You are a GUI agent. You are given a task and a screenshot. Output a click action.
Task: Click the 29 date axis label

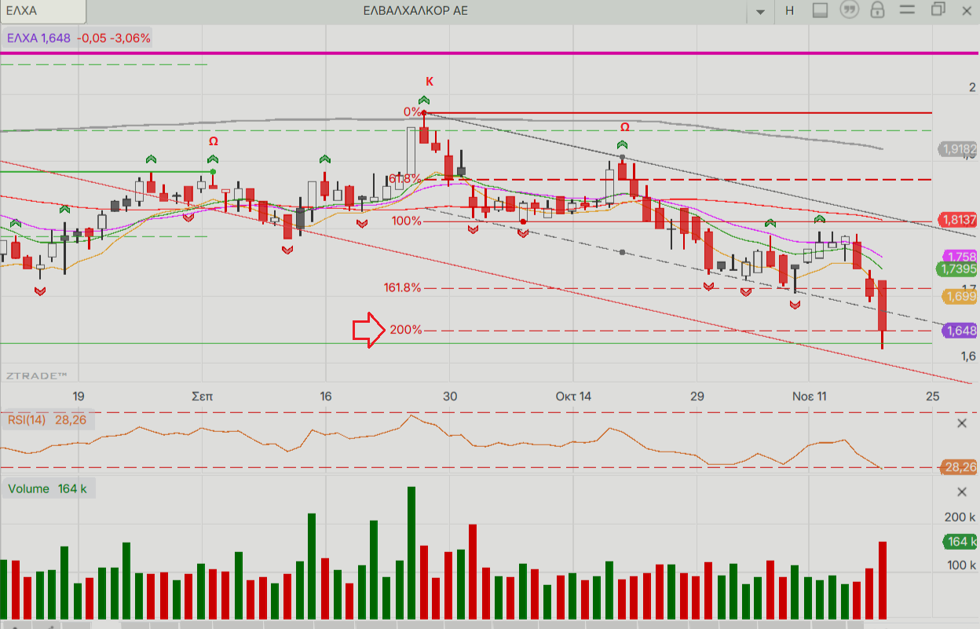click(697, 396)
